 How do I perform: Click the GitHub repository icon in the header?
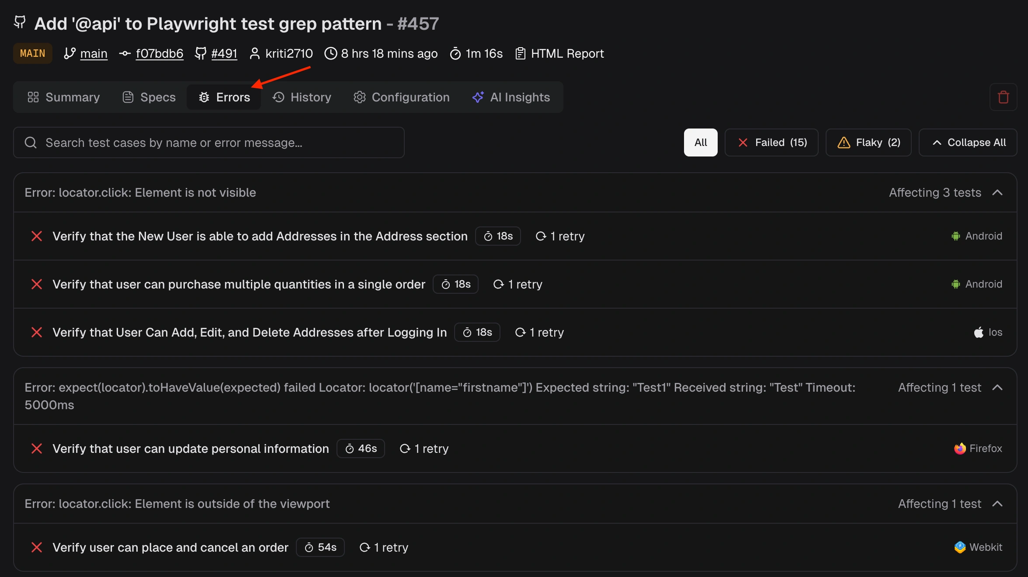(19, 22)
